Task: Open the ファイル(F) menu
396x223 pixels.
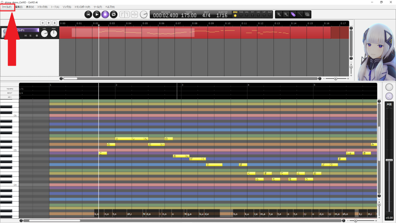Action: tap(6, 7)
